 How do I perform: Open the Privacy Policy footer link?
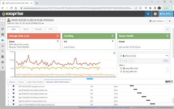106,107
